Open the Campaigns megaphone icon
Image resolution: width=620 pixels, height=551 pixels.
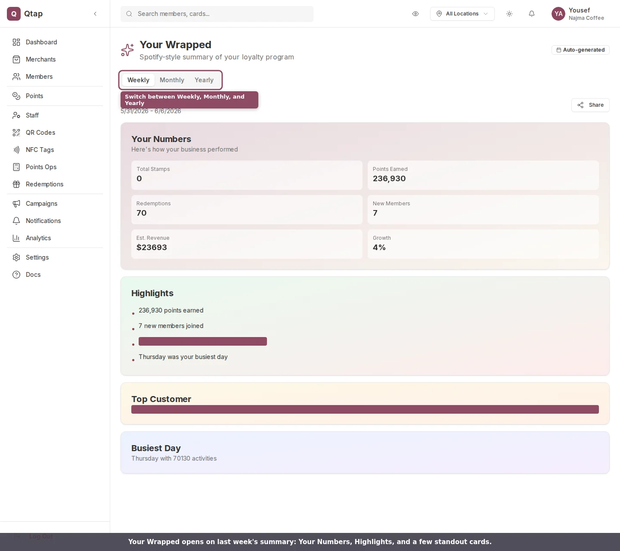[x=16, y=204]
